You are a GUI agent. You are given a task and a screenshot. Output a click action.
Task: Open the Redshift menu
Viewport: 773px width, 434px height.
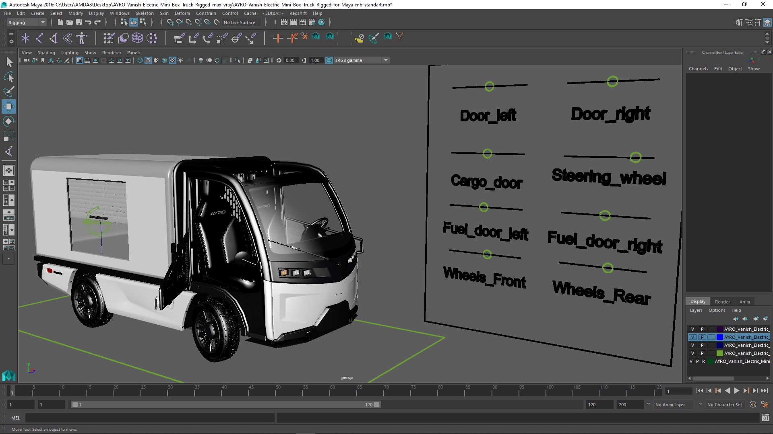(298, 13)
